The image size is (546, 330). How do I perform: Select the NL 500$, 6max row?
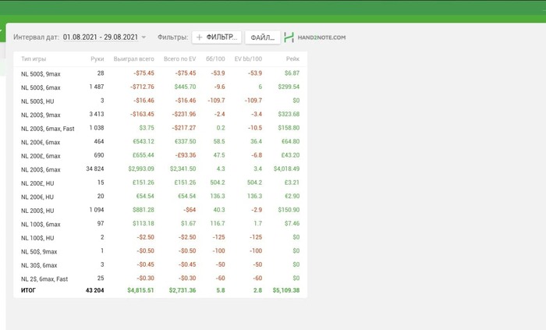coord(160,87)
